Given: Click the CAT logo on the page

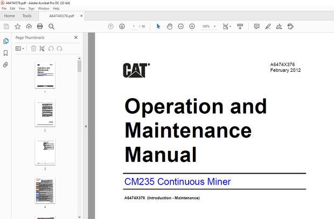Looking at the screenshot, I should click(x=136, y=70).
